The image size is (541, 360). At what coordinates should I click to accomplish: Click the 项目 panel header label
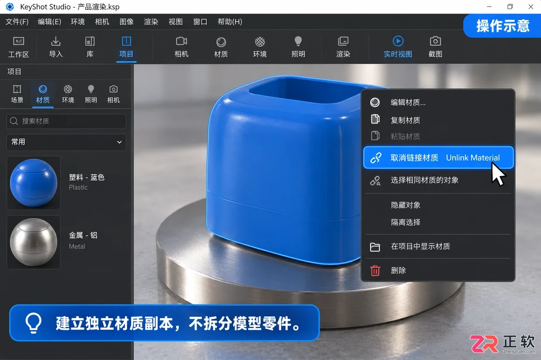tap(14, 72)
